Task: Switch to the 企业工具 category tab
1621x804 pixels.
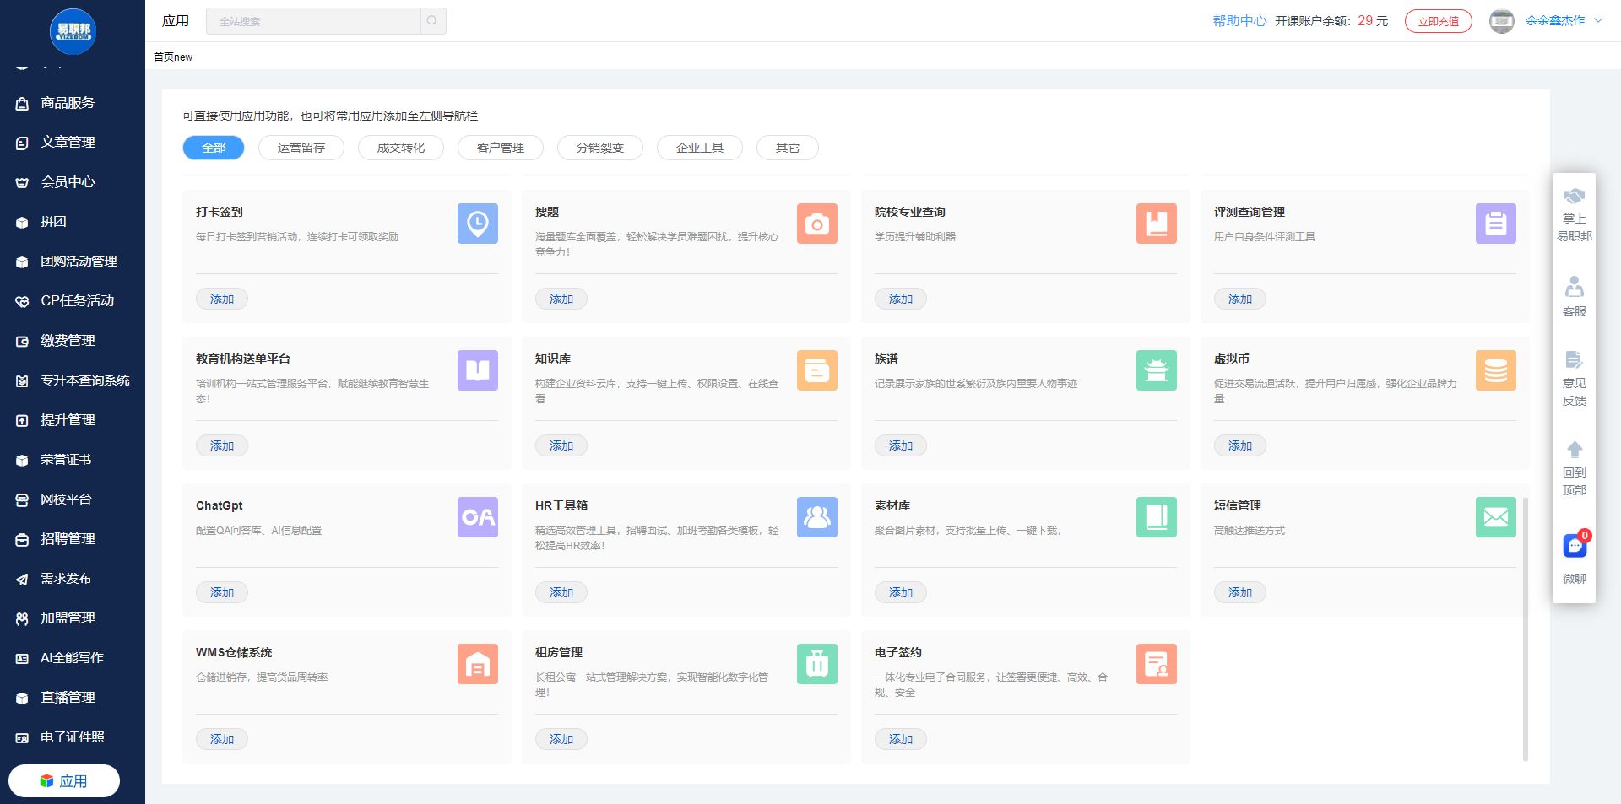Action: pyautogui.click(x=699, y=148)
